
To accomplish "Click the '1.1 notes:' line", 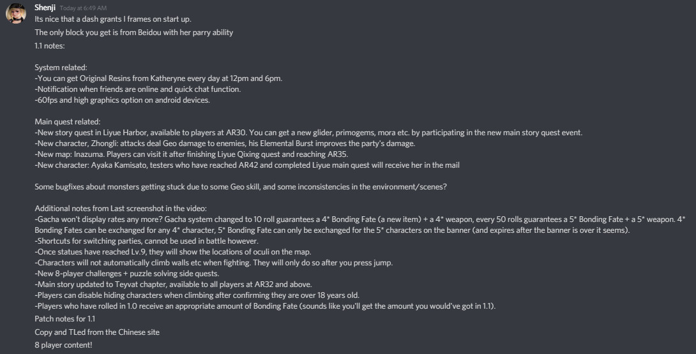I will (x=49, y=46).
